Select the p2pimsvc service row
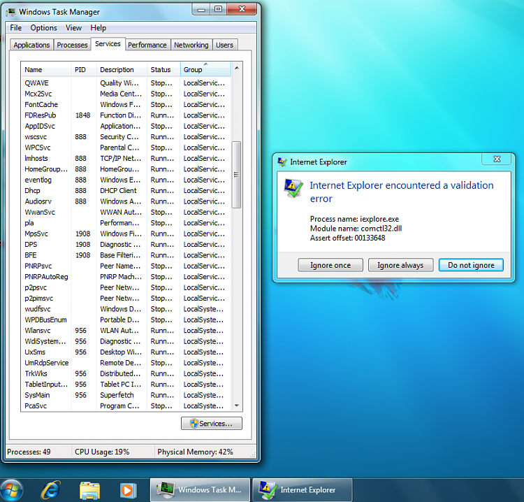Image resolution: width=524 pixels, height=502 pixels. coord(126,299)
